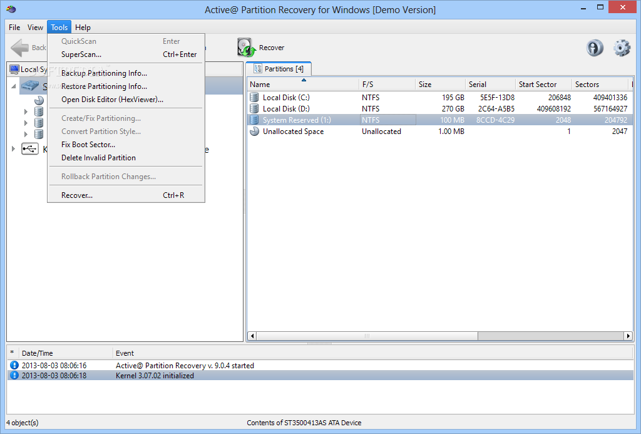Select the unallocated pie icon in tree
641x434 pixels.
click(x=39, y=100)
